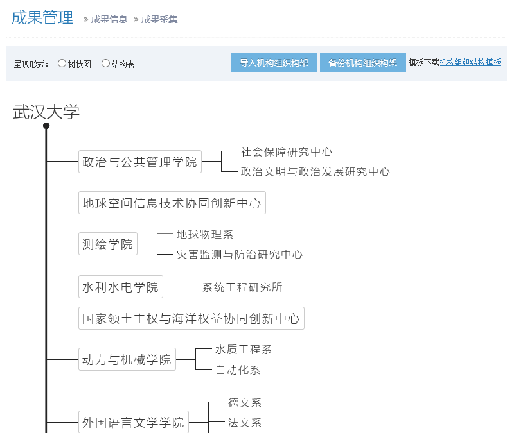Image resolution: width=507 pixels, height=433 pixels.
Task: Select the 水利水电学院 node
Action: pos(121,287)
